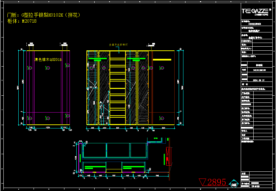Click the green hanging rail at elevation top-left

click(x=95, y=59)
